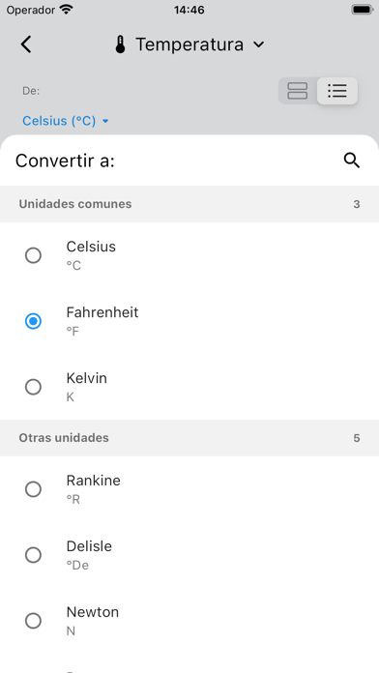Choose Rankine as target unit
This screenshot has height=673, width=379.
tap(189, 489)
